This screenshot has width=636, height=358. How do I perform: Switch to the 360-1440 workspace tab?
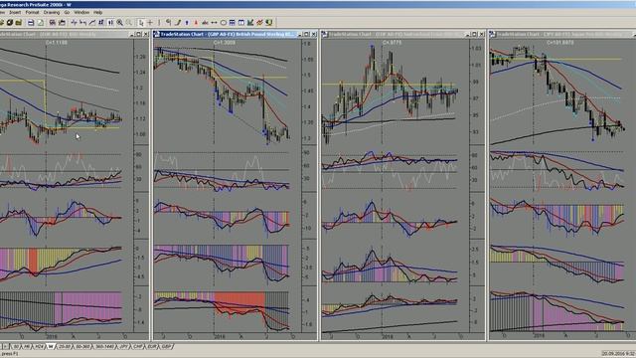[x=105, y=347]
